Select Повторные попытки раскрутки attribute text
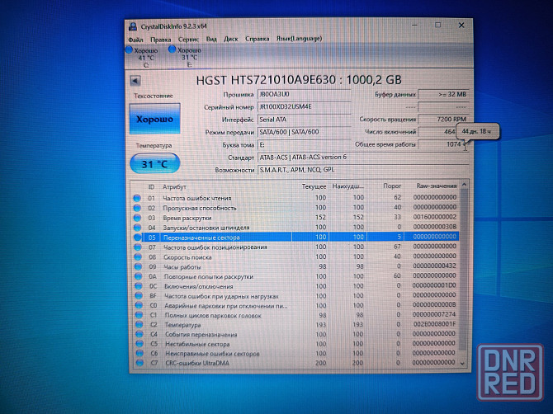This screenshot has height=414, width=553. pos(209,276)
